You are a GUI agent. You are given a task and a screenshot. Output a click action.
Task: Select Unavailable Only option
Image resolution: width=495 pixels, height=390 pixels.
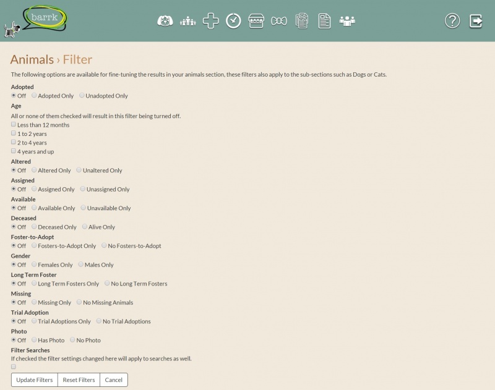84,208
